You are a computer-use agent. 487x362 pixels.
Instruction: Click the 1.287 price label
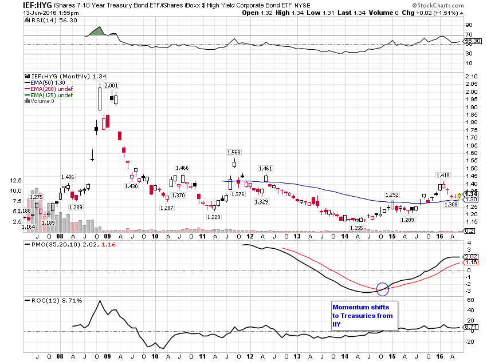[167, 208]
